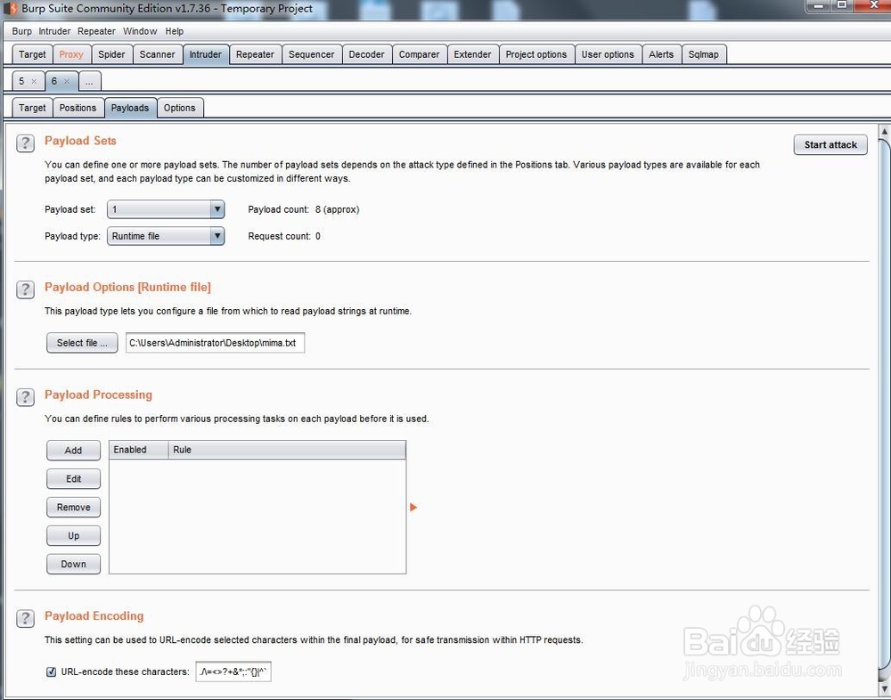This screenshot has width=891, height=700.
Task: Toggle URL-encode these characters checkbox
Action: 51,672
